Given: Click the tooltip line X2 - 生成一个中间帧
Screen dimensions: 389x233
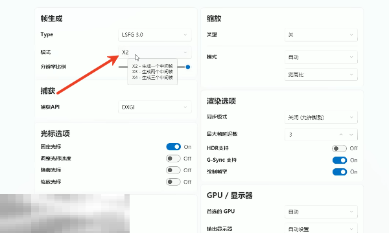Looking at the screenshot, I should 152,66.
